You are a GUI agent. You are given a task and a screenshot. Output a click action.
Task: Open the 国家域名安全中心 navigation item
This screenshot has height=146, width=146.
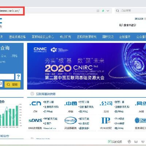[43, 37]
